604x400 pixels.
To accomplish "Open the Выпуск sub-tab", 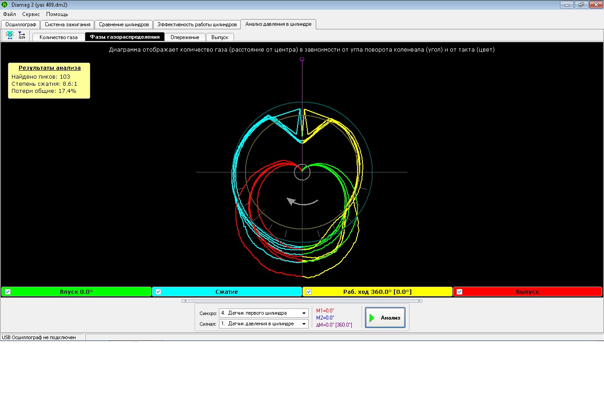I will pos(220,37).
